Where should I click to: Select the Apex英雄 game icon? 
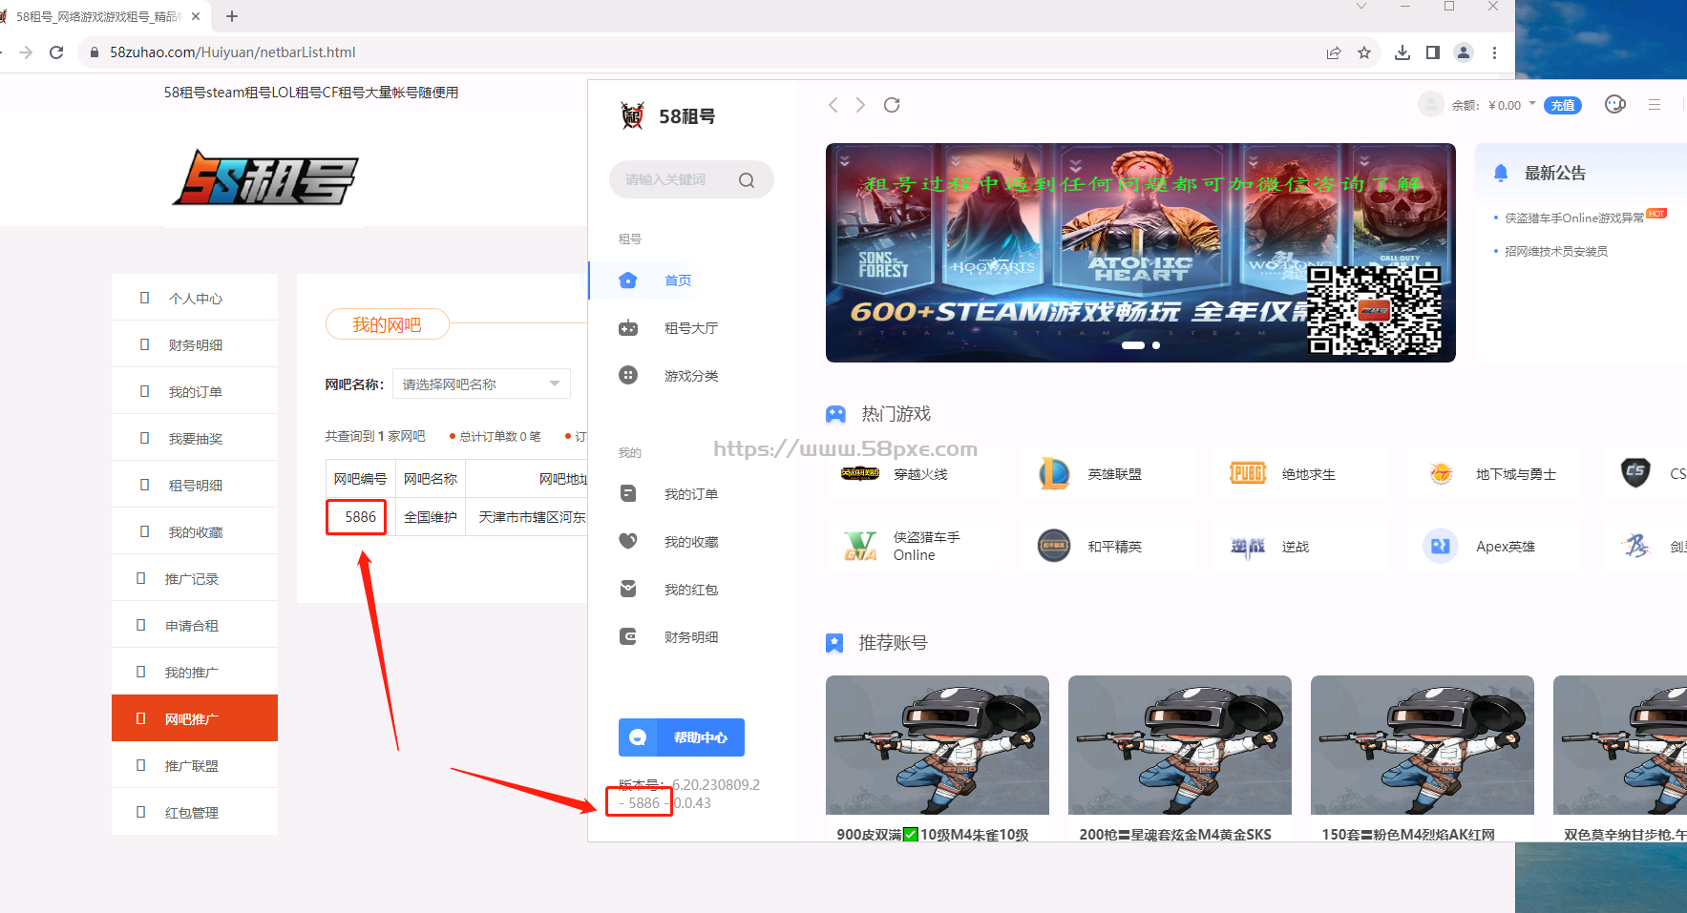point(1441,546)
